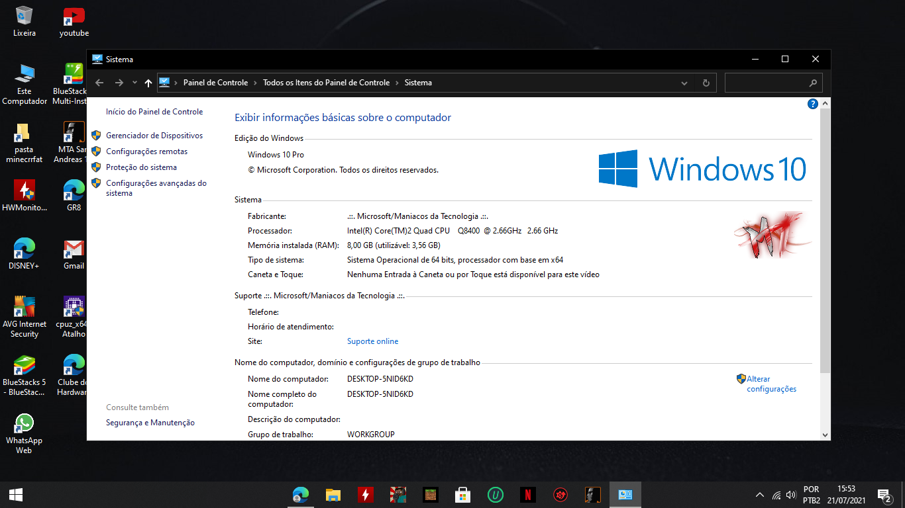The image size is (905, 508).
Task: Click Alterar configurações
Action: pos(771,384)
